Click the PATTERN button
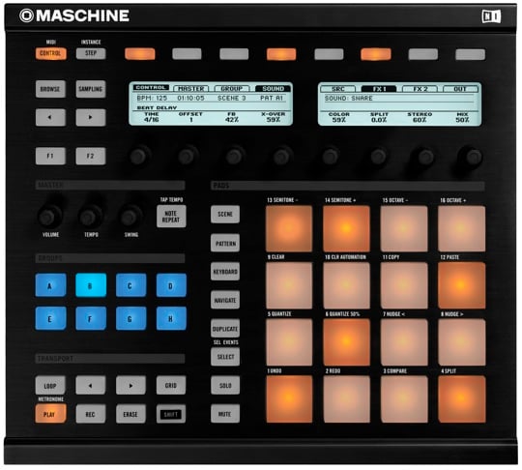This screenshot has height=470, width=522. [225, 243]
